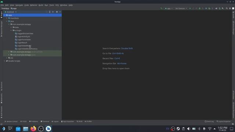Expand the data package
Screen dimensions: 235x132
click(11, 27)
